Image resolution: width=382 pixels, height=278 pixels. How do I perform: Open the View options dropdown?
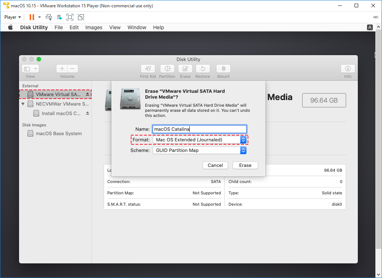[30, 69]
